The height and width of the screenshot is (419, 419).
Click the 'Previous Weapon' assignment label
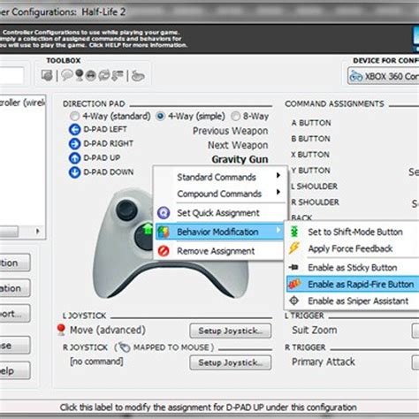(231, 131)
